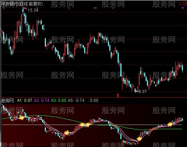This screenshot has height=147, width=187.
Task: Click the 8.97 low price label
Action: click(142, 92)
